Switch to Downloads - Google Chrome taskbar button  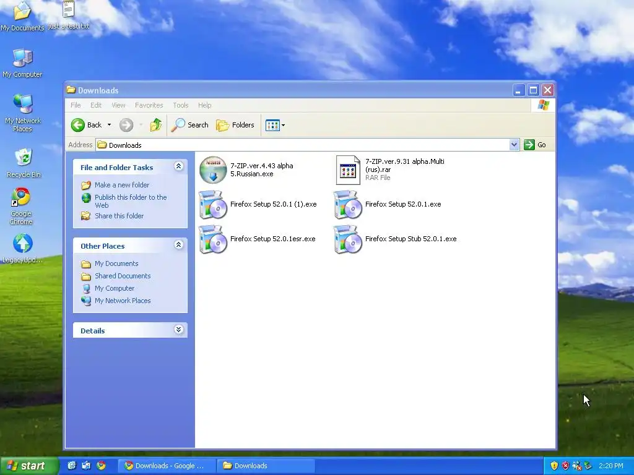167,466
